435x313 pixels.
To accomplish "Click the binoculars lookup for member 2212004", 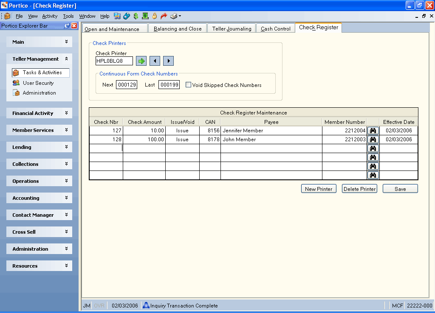I will point(373,131).
